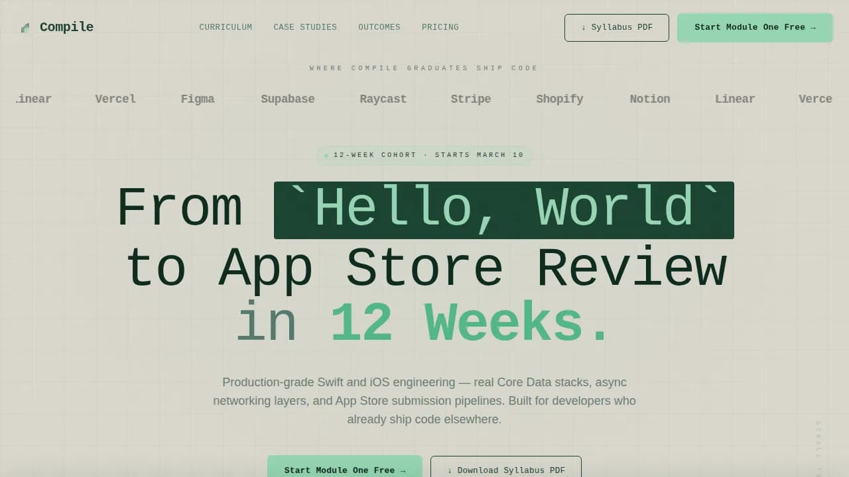Click the 'to App Store Review' headline line

coord(426,268)
